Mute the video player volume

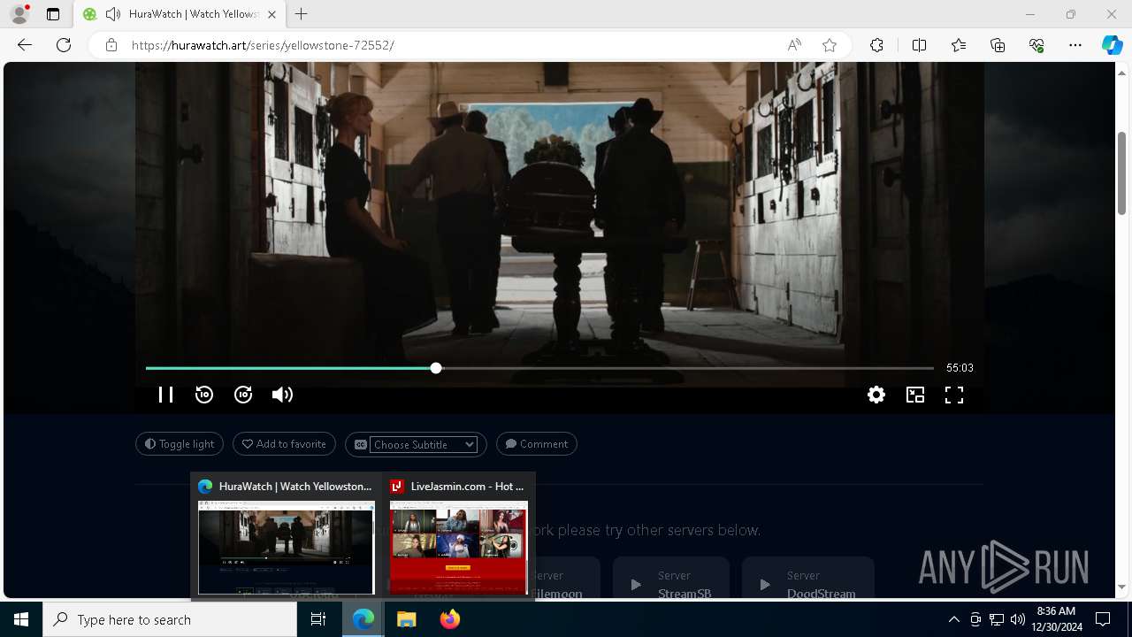(282, 395)
